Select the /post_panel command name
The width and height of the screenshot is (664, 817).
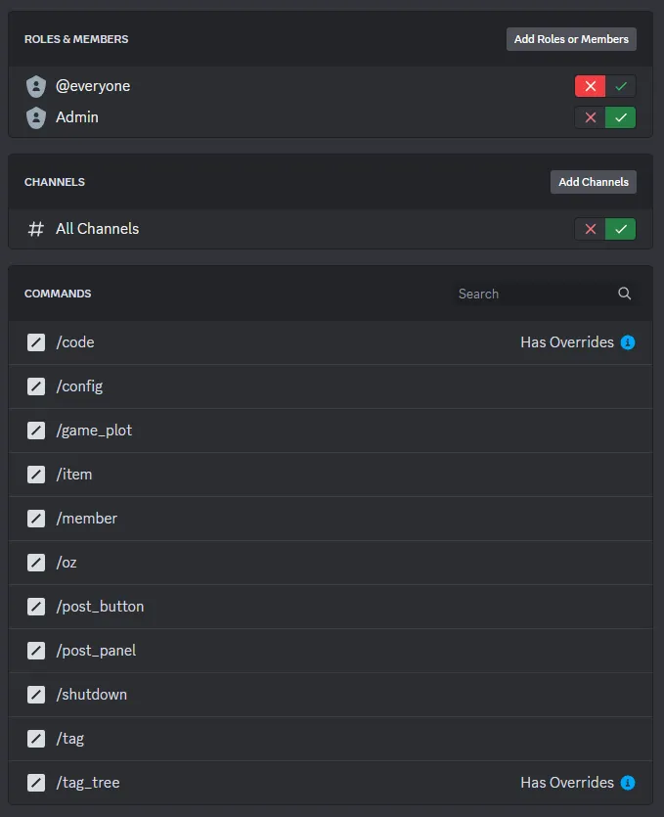96,651
